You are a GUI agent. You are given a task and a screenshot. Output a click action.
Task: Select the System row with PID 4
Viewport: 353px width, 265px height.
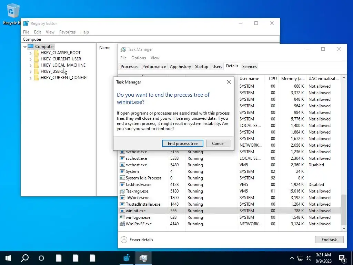pos(230,171)
